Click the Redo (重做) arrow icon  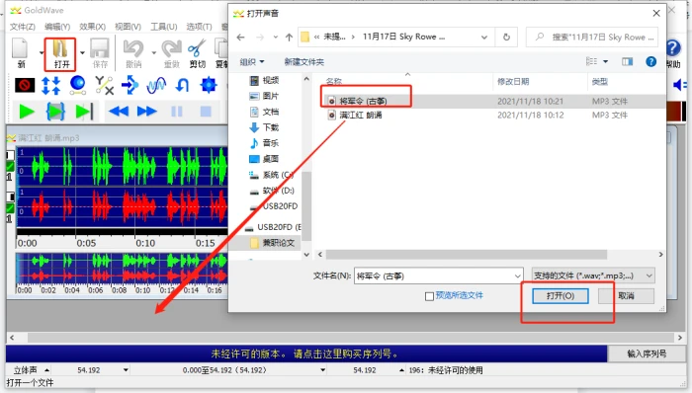point(172,48)
